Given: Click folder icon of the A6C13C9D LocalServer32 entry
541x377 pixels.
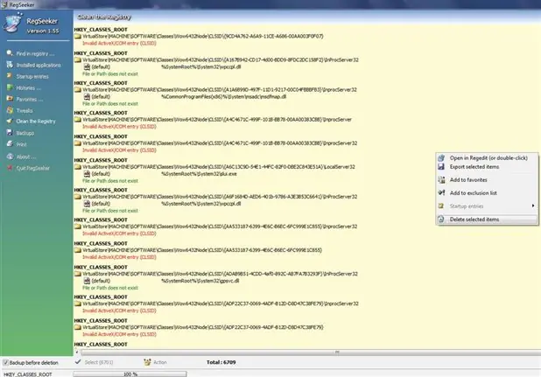Looking at the screenshot, I should pyautogui.click(x=78, y=166).
